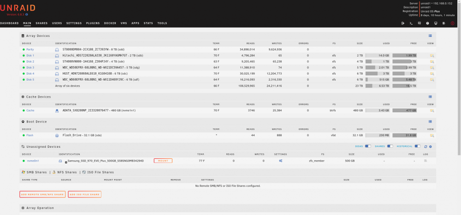
Task: Open the nvme0n1 device link
Action: (x=33, y=161)
